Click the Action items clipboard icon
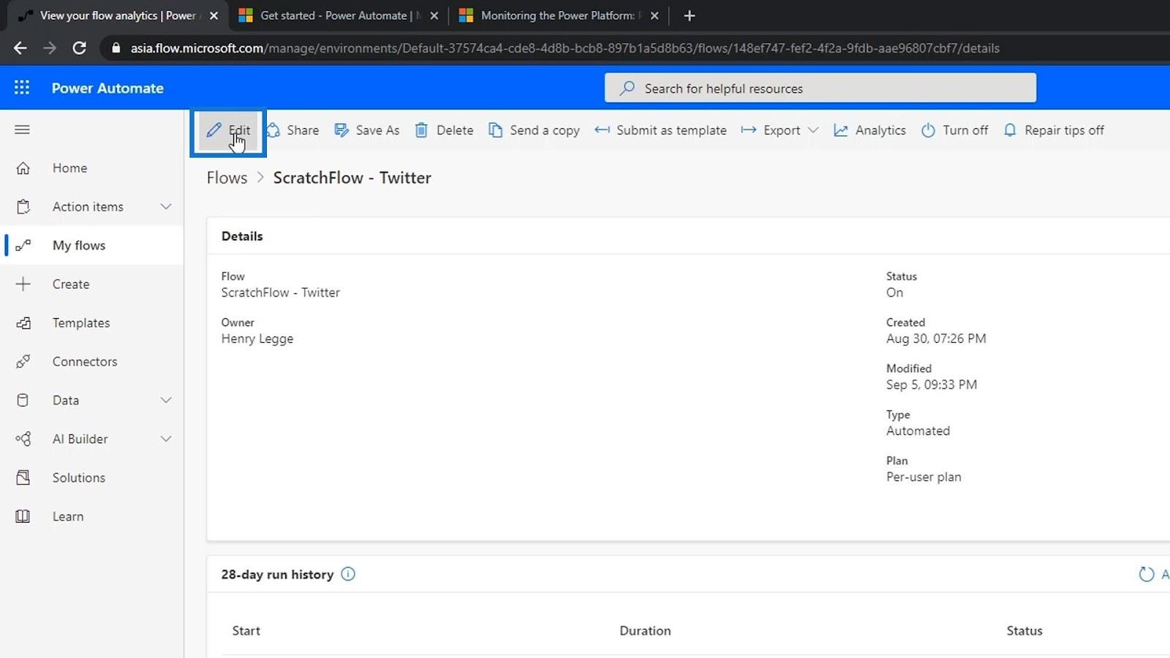This screenshot has height=658, width=1170. (x=23, y=207)
